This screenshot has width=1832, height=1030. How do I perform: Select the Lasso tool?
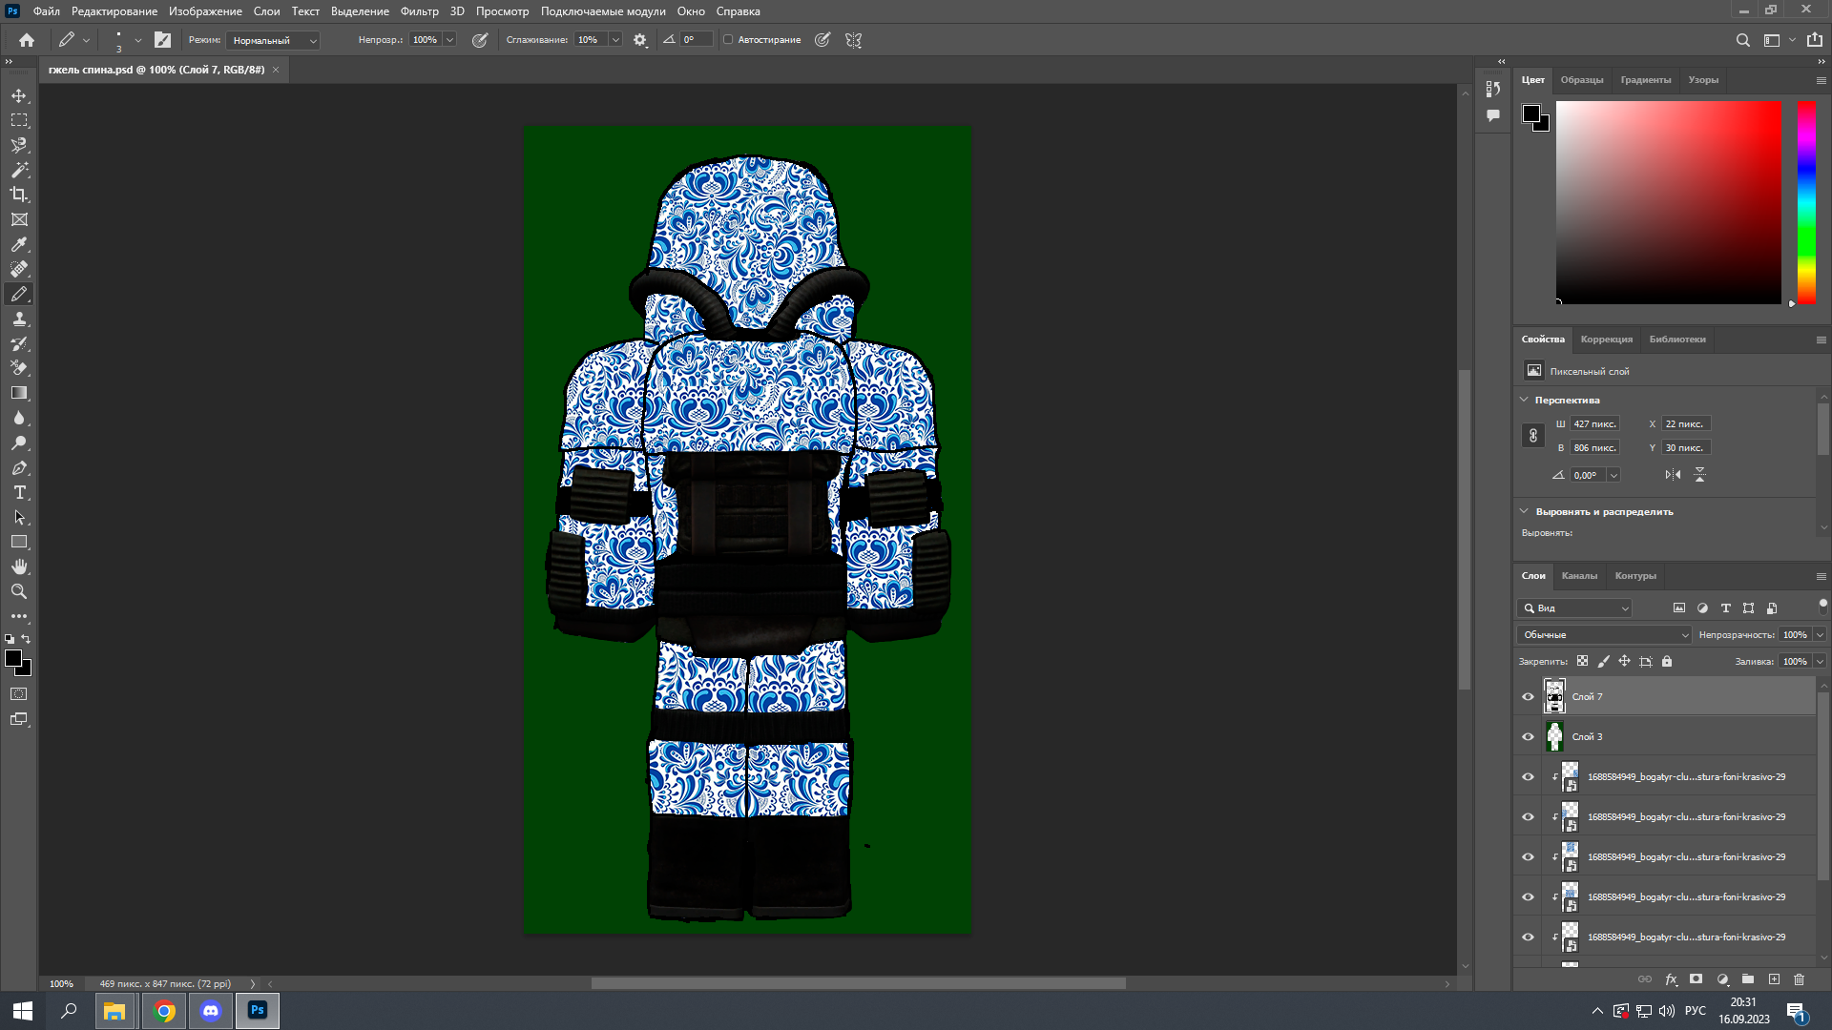click(19, 145)
